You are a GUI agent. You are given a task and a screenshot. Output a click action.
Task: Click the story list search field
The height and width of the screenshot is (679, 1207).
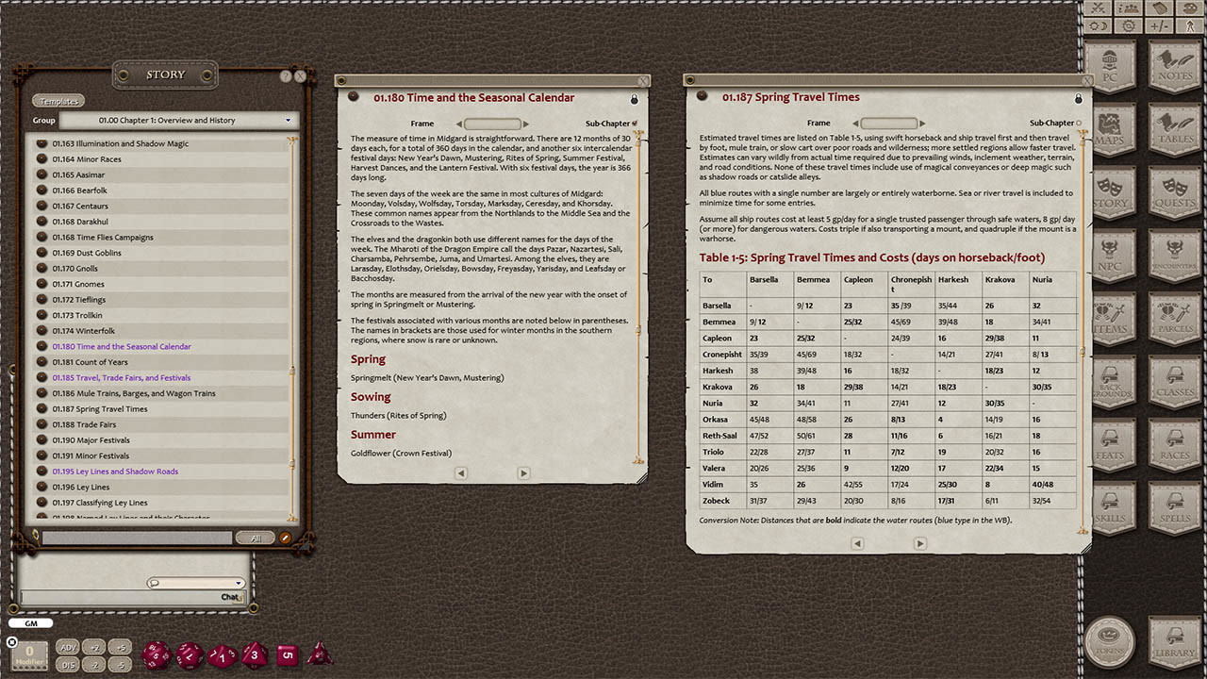137,538
